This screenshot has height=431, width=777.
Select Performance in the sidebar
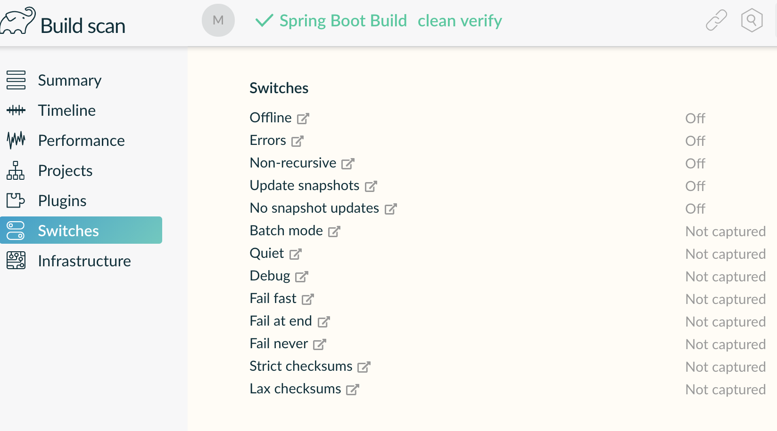pyautogui.click(x=81, y=140)
